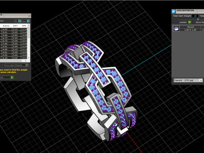
Task: Select the 7.83 grams cell
Action: point(7,43)
